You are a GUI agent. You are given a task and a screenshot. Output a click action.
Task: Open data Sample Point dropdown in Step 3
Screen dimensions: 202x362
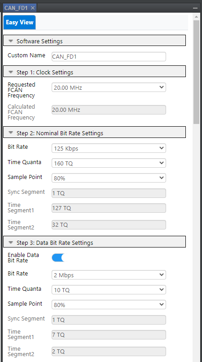(x=109, y=304)
